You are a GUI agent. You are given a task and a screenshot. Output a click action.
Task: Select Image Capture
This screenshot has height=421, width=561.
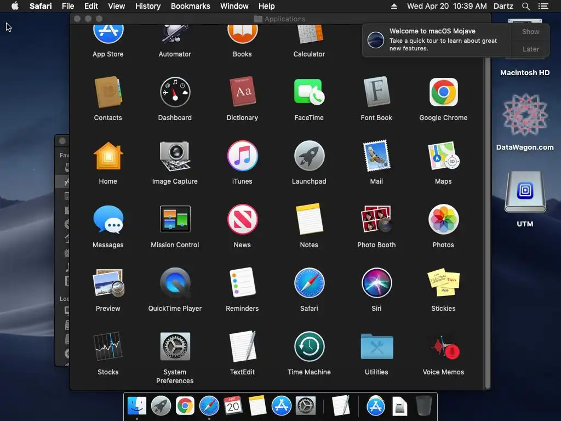coord(175,156)
